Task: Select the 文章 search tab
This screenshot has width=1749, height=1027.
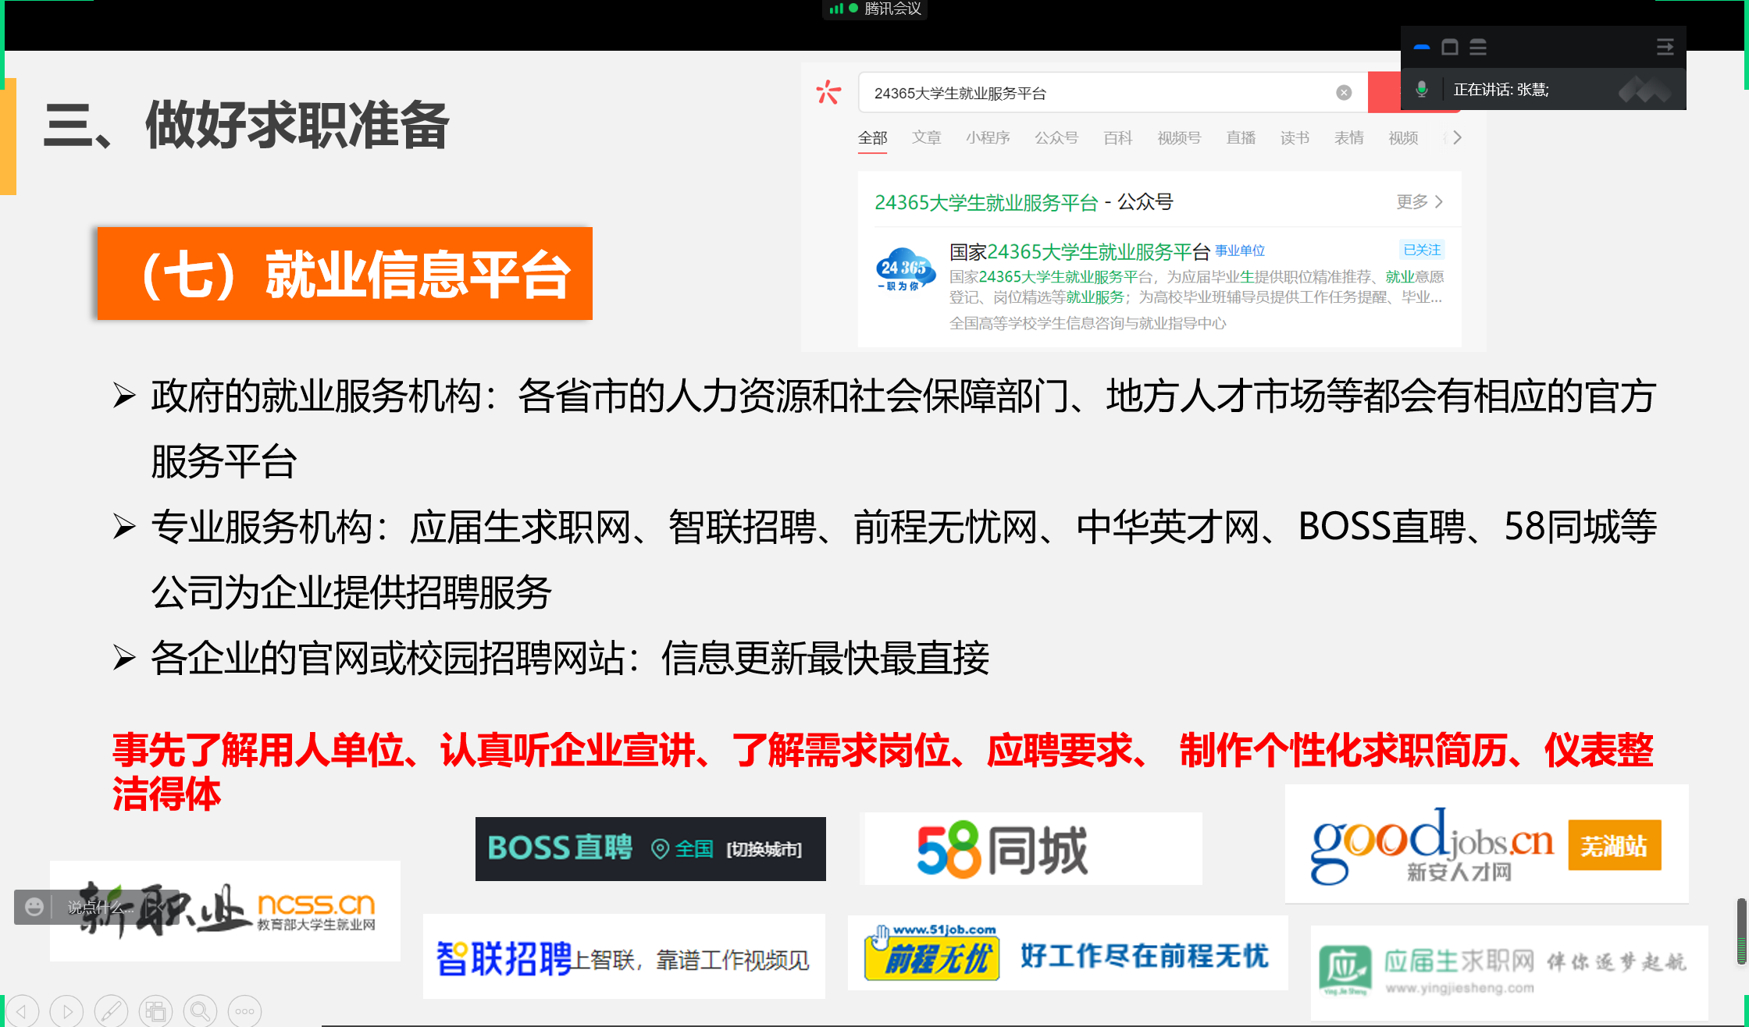Action: pos(926,138)
